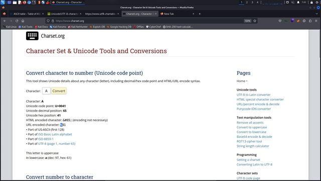
Task: Open the Exploit-DB bookmark
Action: coord(97,27)
